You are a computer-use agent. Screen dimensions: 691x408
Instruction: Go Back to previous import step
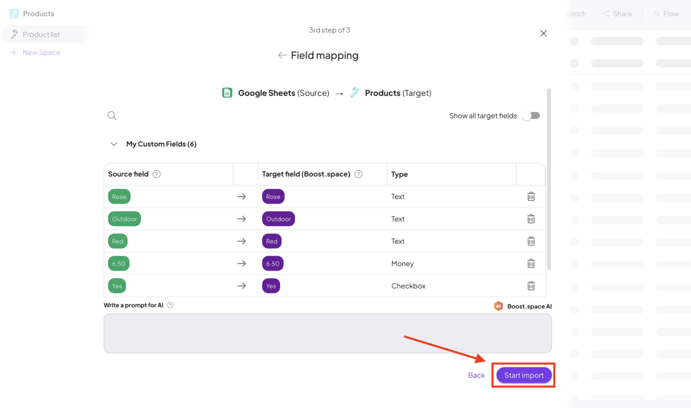(x=476, y=375)
